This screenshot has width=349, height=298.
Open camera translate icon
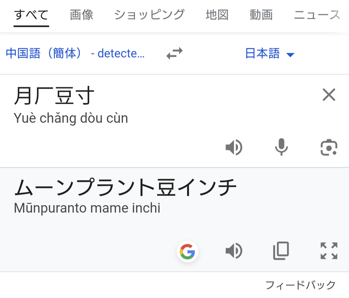329,148
